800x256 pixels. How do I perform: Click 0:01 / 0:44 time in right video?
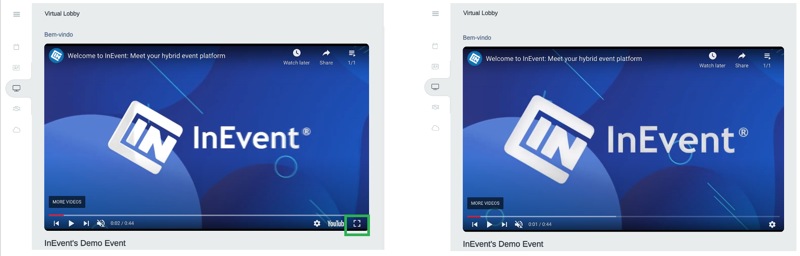click(x=540, y=224)
